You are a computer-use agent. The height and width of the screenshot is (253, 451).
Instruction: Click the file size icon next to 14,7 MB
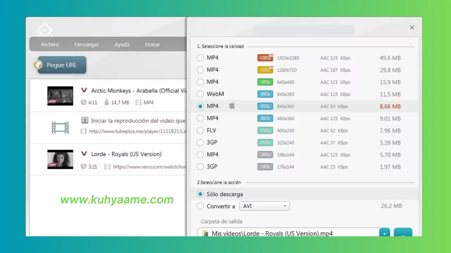pos(106,103)
